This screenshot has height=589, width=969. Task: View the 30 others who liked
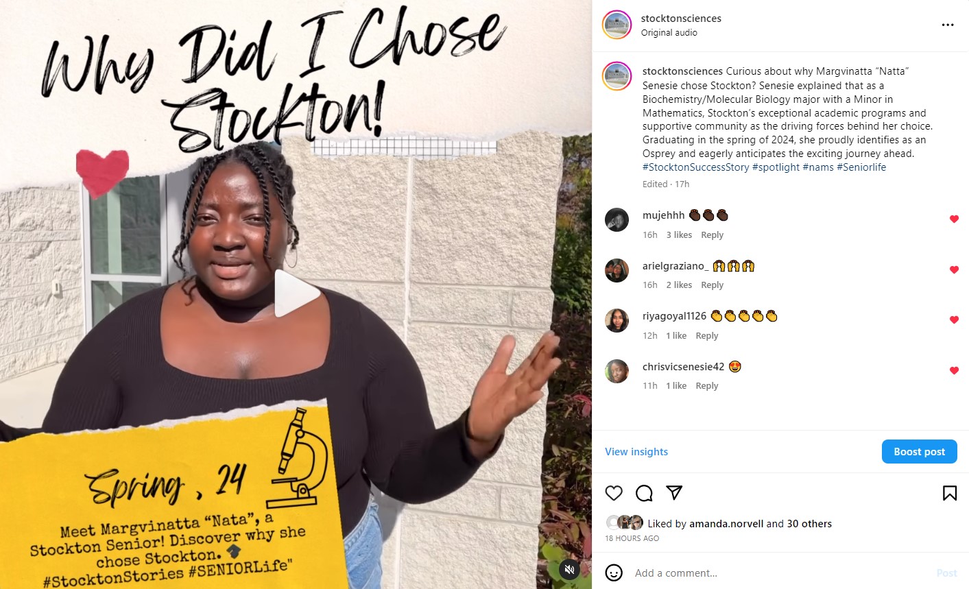(809, 523)
